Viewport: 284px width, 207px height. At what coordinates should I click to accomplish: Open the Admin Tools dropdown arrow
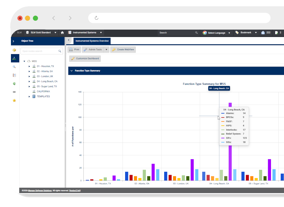(x=106, y=50)
